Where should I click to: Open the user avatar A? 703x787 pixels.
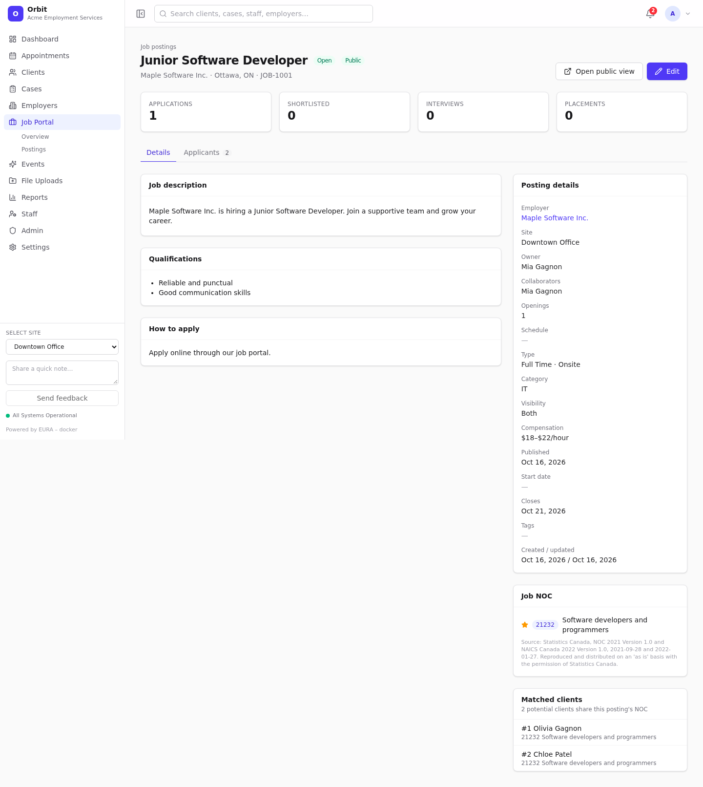[x=673, y=14]
